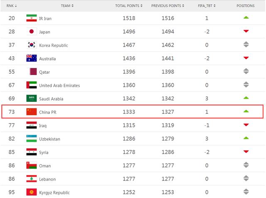
Task: Click the Korea Republic flag icon
Action: 31,45
